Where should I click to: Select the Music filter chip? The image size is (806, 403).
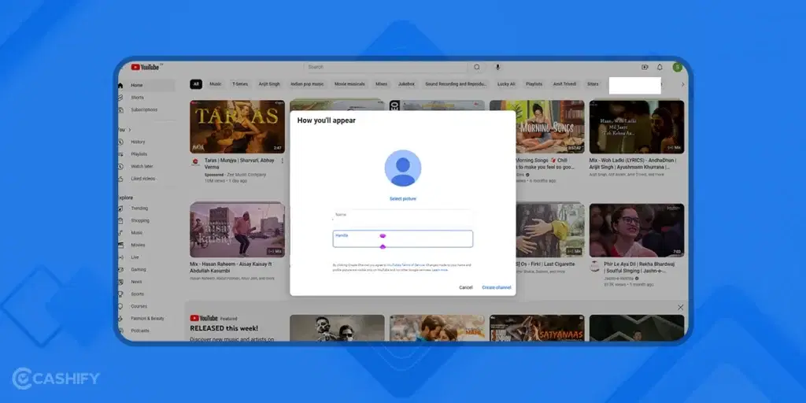216,84
